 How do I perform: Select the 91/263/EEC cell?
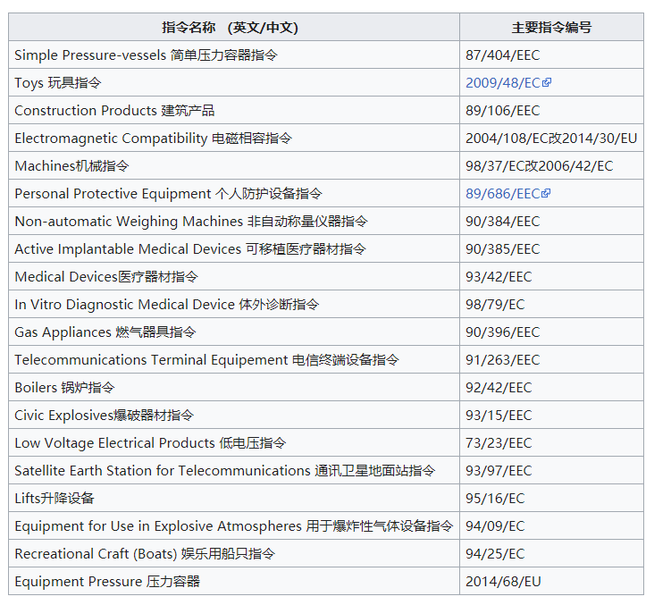tap(551, 359)
